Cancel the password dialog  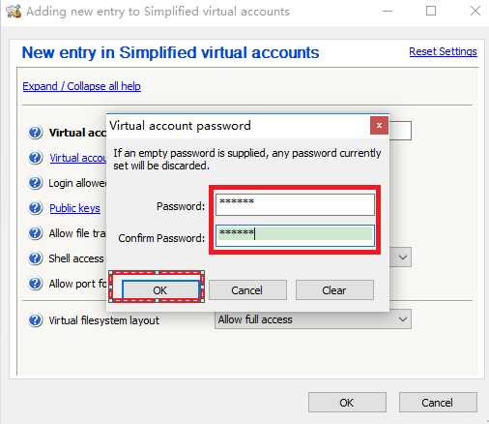click(247, 290)
